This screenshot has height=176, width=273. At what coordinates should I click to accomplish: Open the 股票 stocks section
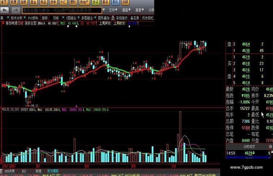(14, 2)
